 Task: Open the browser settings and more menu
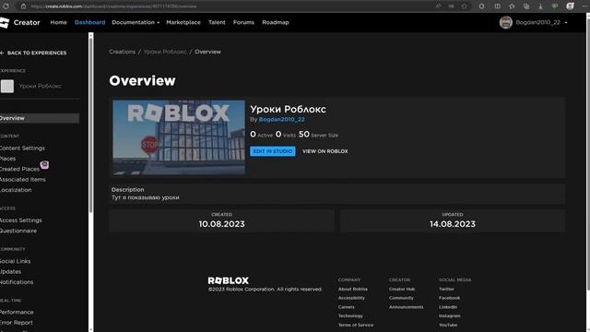(584, 6)
